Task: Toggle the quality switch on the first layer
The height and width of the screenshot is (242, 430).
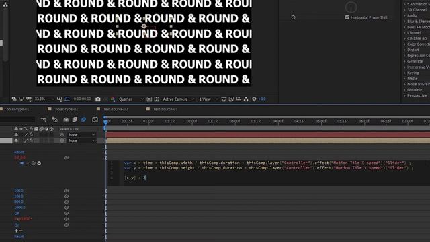Action: (26, 134)
